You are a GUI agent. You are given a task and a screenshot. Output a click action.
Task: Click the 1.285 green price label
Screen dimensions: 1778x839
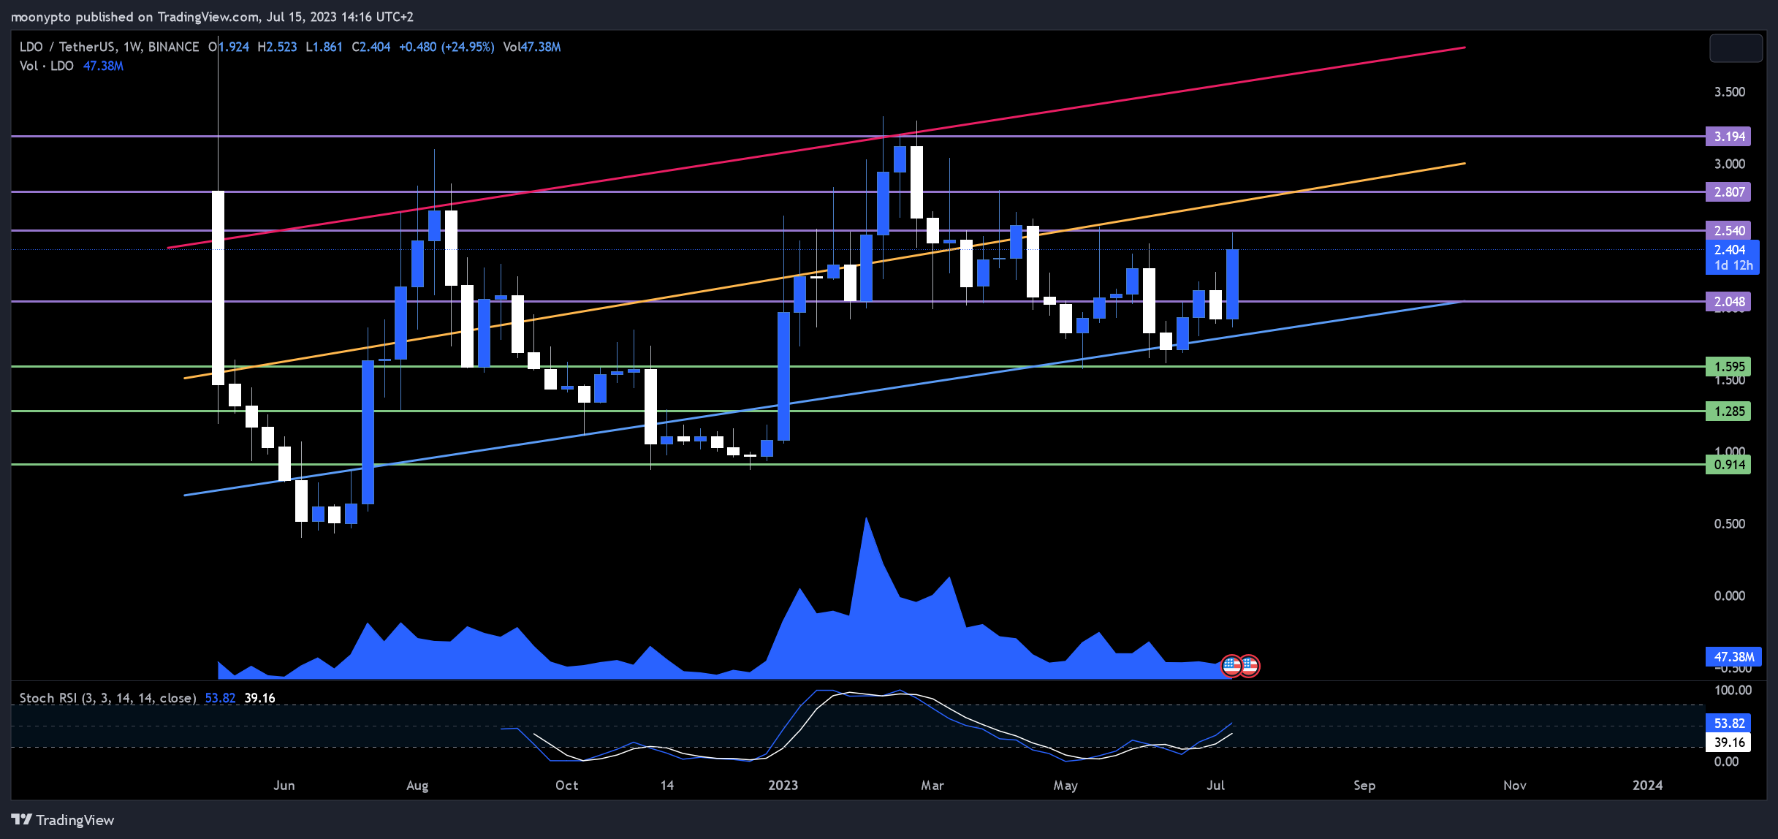[1728, 411]
